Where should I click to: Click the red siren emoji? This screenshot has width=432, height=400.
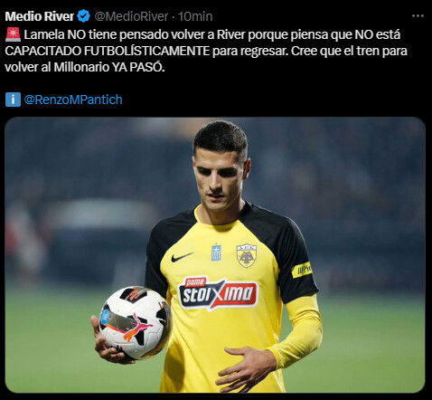tap(13, 34)
